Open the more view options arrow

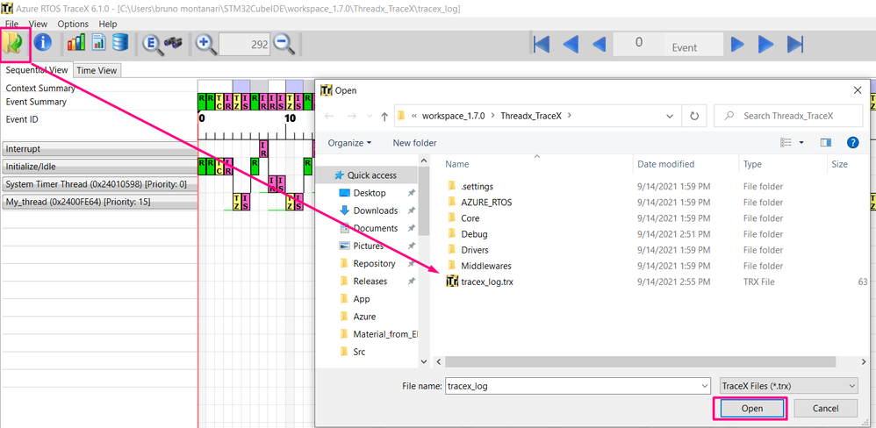pos(801,143)
